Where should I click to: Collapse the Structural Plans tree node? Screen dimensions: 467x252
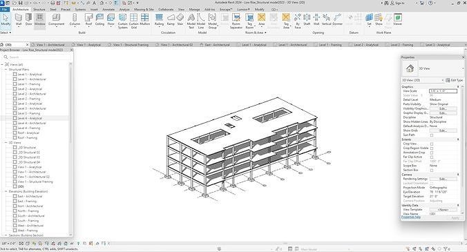pos(6,69)
